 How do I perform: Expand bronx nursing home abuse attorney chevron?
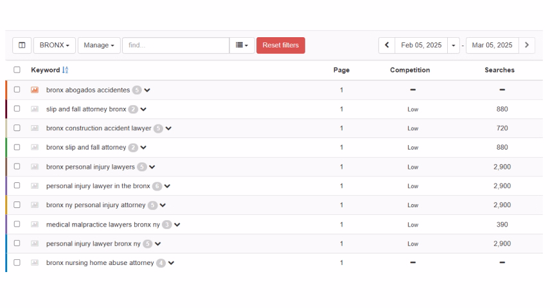[171, 263]
